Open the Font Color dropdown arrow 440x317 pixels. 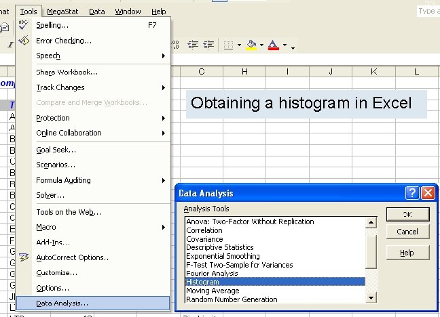(285, 45)
